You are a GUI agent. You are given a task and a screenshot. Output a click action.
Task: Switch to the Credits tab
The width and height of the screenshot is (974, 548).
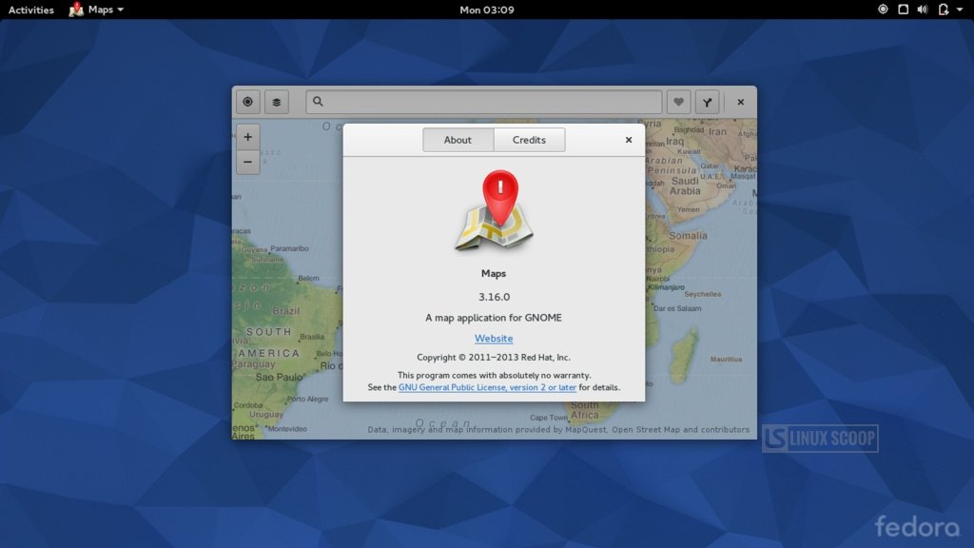(529, 140)
